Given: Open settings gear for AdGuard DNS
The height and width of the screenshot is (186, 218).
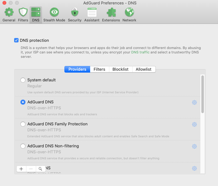Looking at the screenshot, I should (x=194, y=102).
